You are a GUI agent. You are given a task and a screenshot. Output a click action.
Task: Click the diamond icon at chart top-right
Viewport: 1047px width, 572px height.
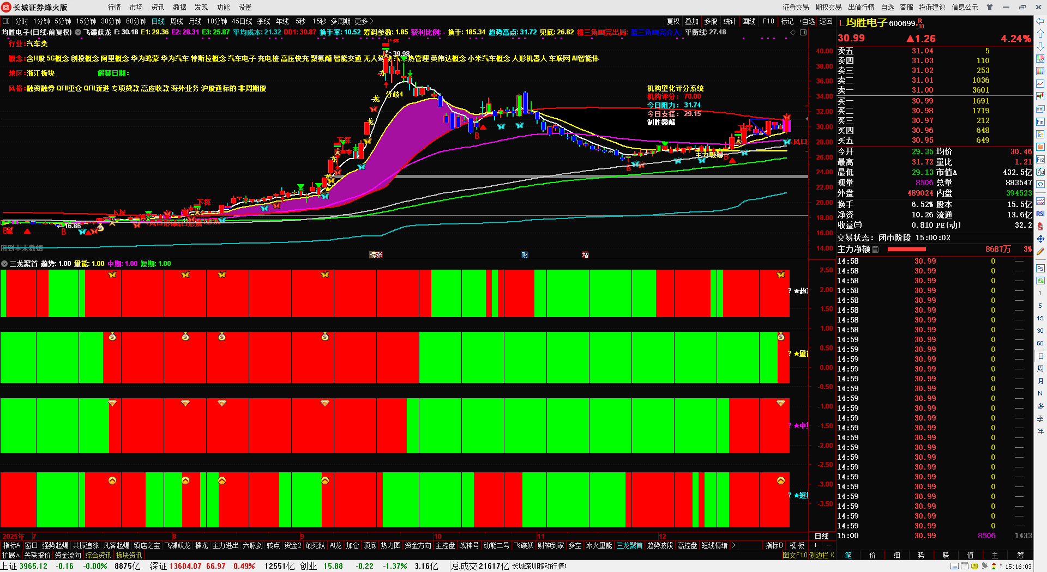793,32
